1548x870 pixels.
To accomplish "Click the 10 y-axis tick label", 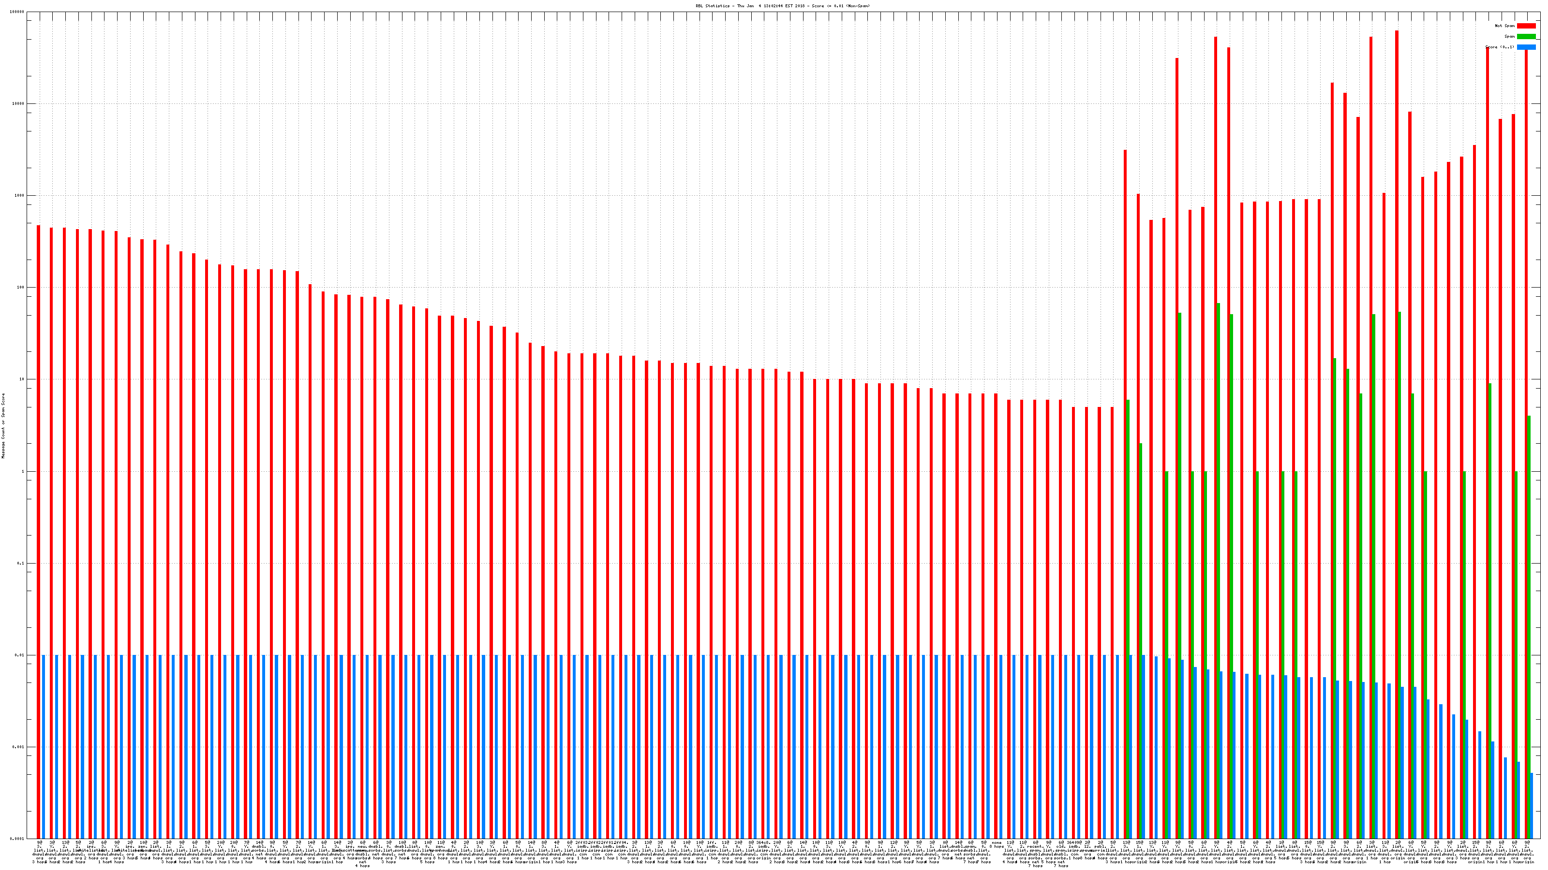I will [x=22, y=379].
